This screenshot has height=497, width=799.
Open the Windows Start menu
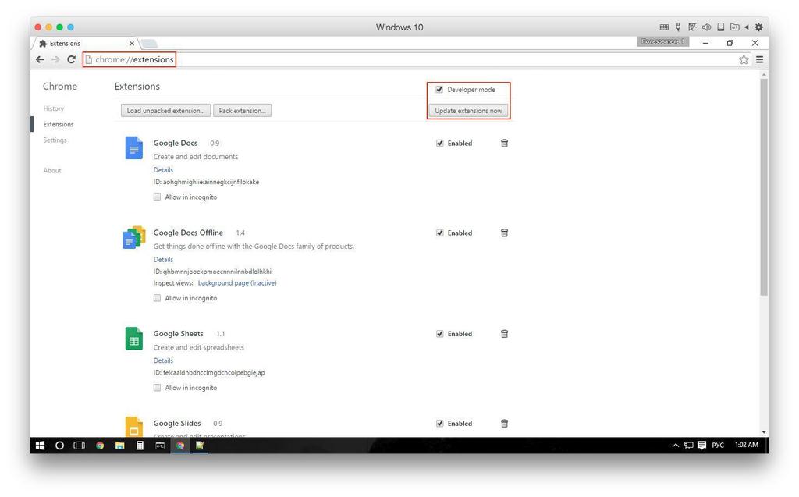[x=40, y=446]
